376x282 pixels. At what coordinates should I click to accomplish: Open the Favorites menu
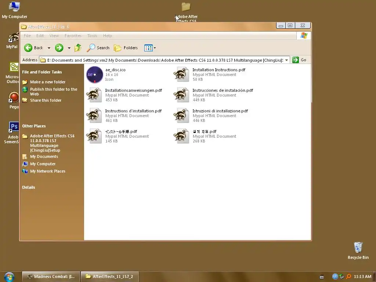(x=73, y=36)
